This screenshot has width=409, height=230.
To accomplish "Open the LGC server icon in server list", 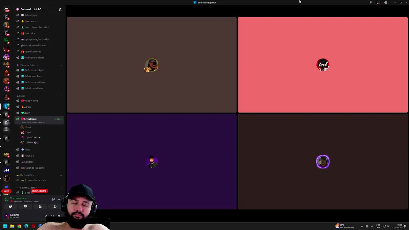I will (6, 154).
